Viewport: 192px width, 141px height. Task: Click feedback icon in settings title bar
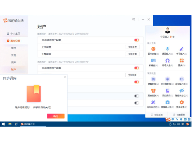click(x=134, y=19)
